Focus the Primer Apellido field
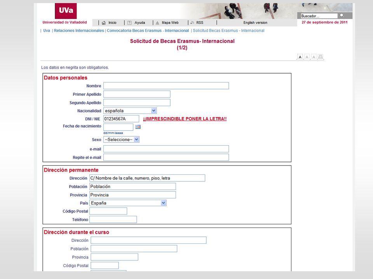 (x=137, y=94)
